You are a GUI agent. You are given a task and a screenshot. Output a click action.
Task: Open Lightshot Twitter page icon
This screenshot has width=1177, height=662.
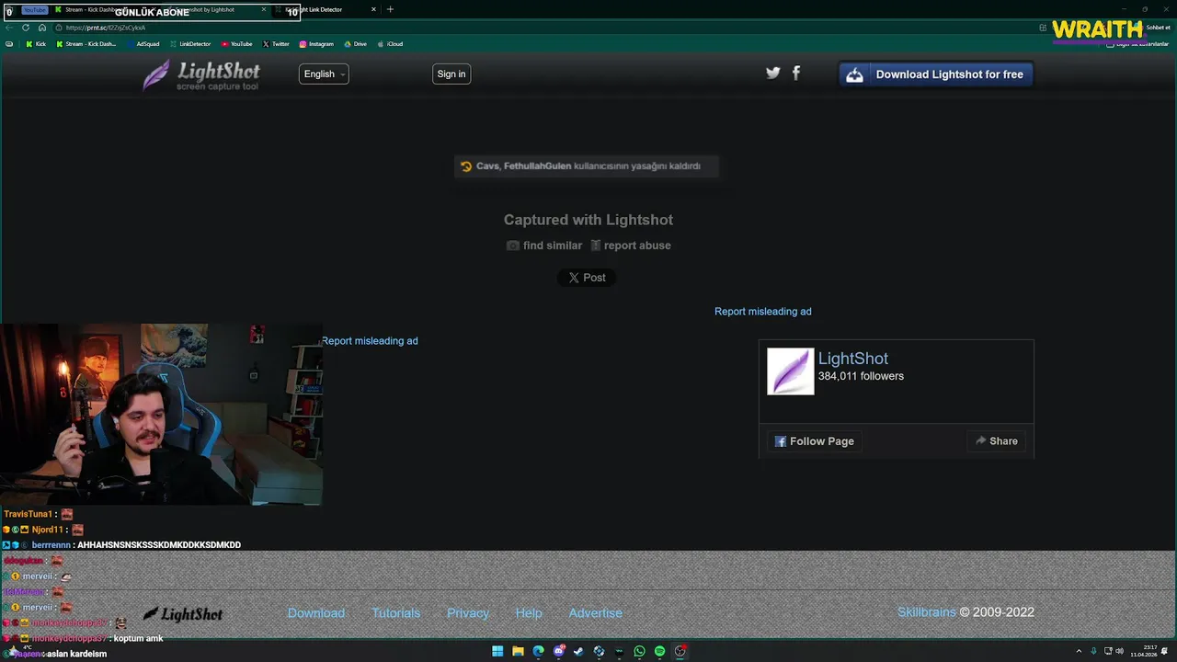[773, 74]
